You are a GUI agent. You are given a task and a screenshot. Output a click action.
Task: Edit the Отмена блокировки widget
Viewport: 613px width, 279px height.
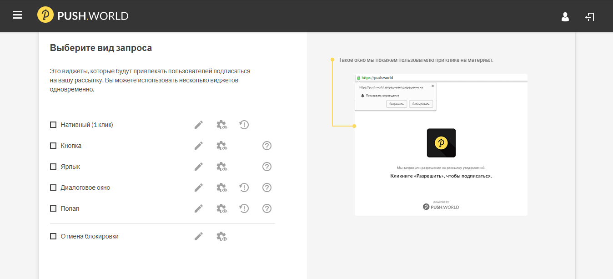point(199,236)
